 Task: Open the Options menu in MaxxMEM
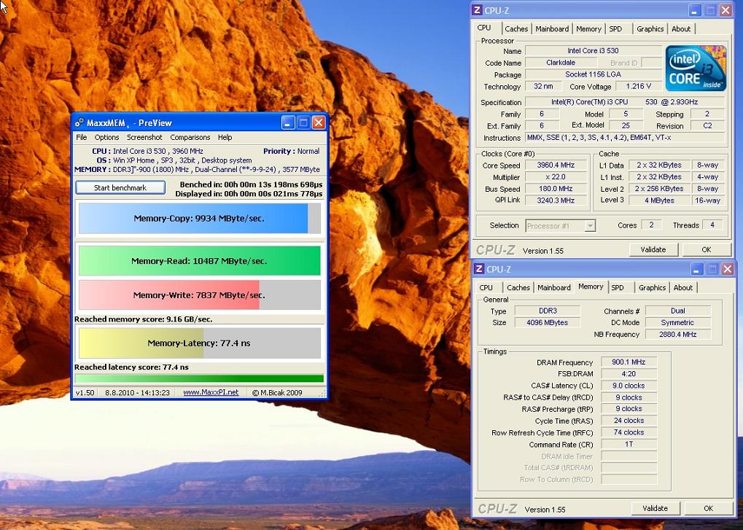pos(106,137)
